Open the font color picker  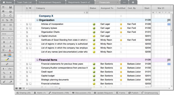[x=11, y=50]
